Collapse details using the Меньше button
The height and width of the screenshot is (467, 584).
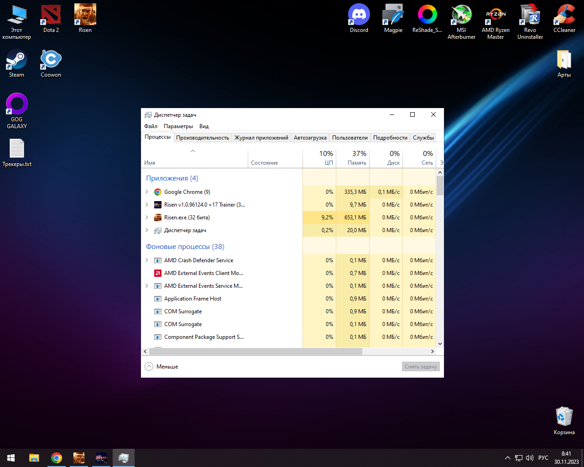tap(162, 367)
